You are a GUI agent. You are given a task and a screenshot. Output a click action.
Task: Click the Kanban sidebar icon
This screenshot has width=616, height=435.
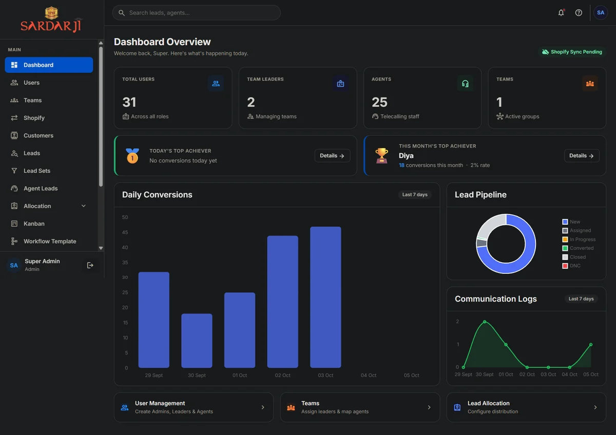point(14,224)
